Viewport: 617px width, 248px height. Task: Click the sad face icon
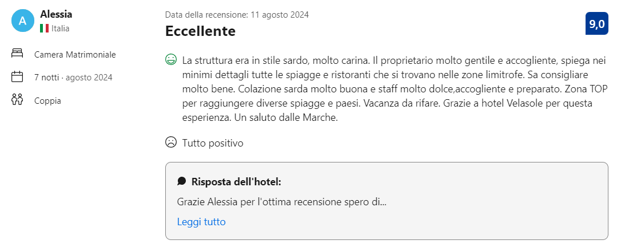pos(170,143)
